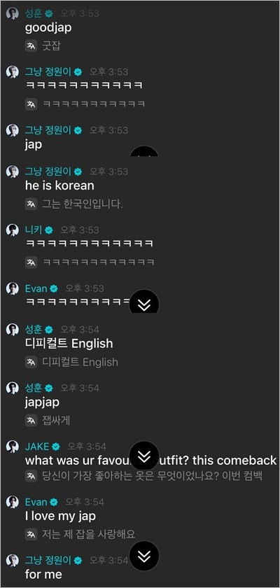This screenshot has width=280, height=588.
Task: Click the translate icon beside 굿잡
Action: pos(31,46)
